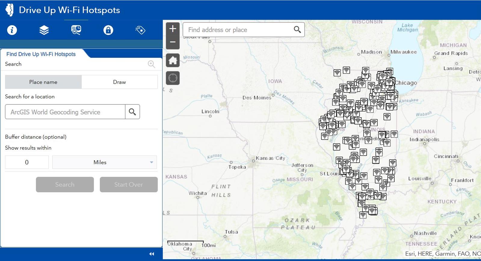The image size is (481, 261).
Task: Switch to the Draw search option
Action: (x=119, y=82)
